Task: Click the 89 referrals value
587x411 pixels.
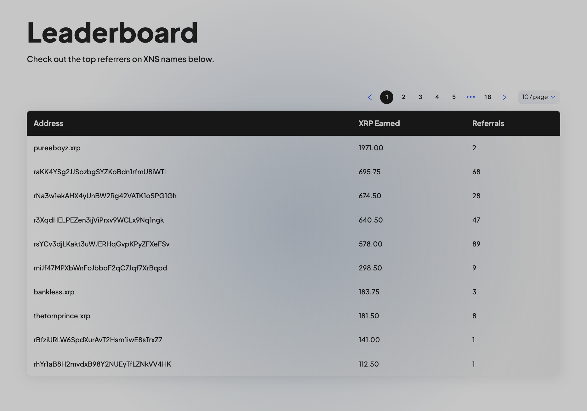Action: [x=476, y=244]
